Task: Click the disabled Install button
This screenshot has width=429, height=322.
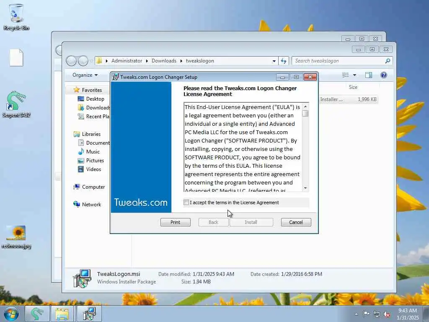Action: pos(251,222)
